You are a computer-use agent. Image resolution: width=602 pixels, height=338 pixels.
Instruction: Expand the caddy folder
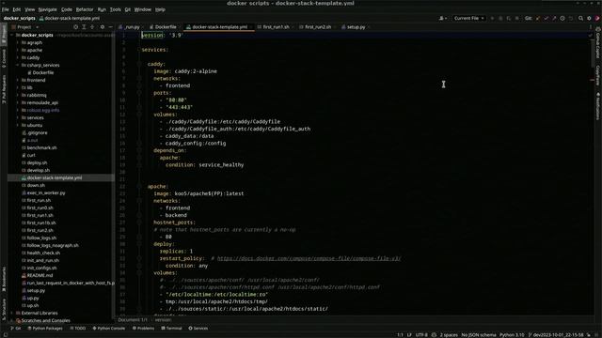click(x=18, y=58)
